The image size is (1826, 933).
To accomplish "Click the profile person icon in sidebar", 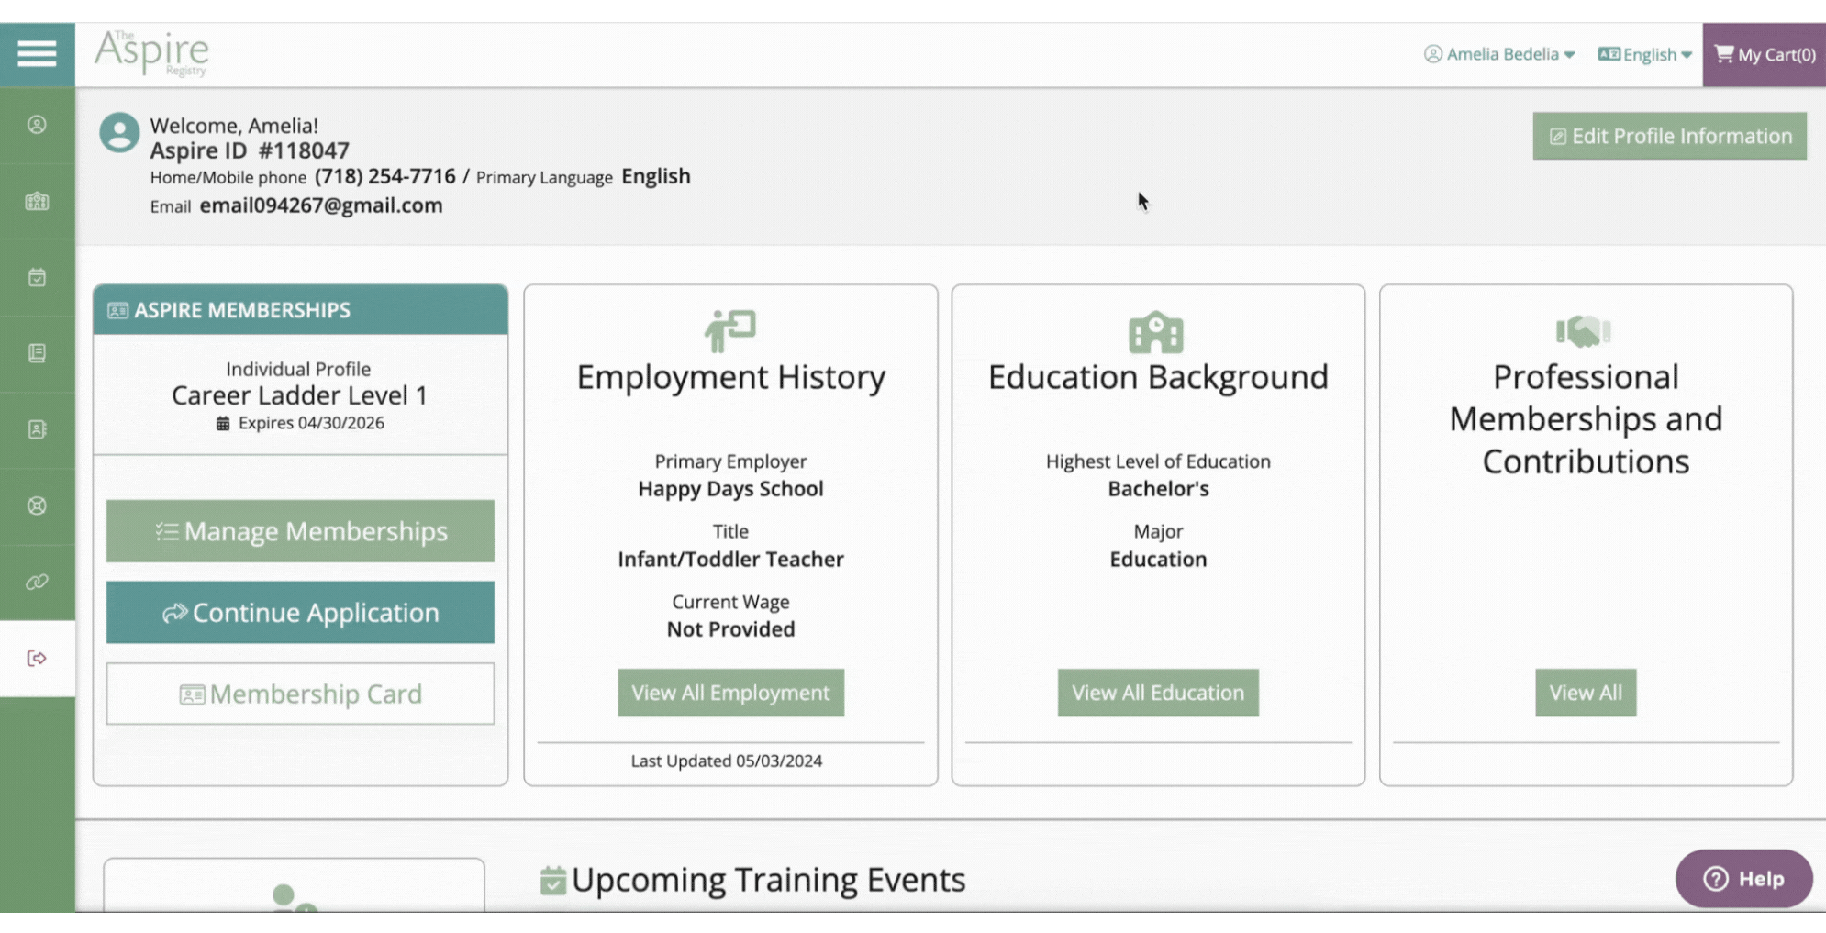I will [x=37, y=125].
